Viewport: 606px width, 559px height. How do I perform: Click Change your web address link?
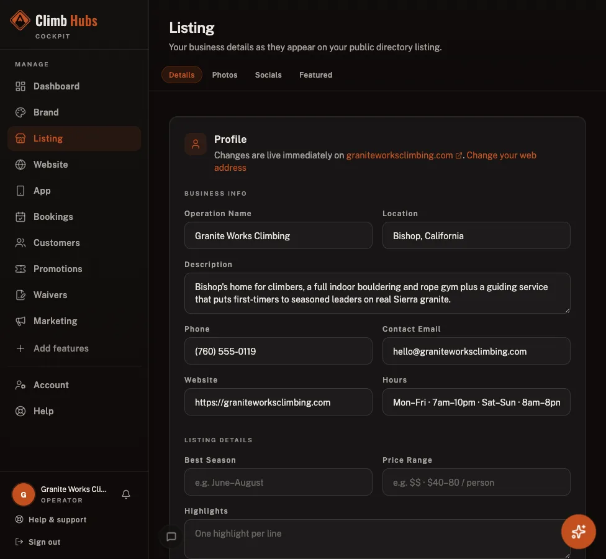point(501,155)
